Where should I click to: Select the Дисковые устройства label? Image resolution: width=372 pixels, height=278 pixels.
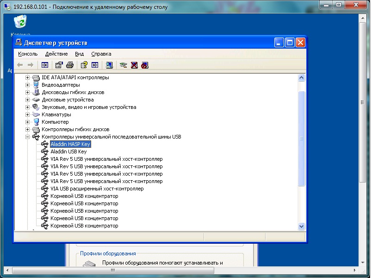coord(68,100)
